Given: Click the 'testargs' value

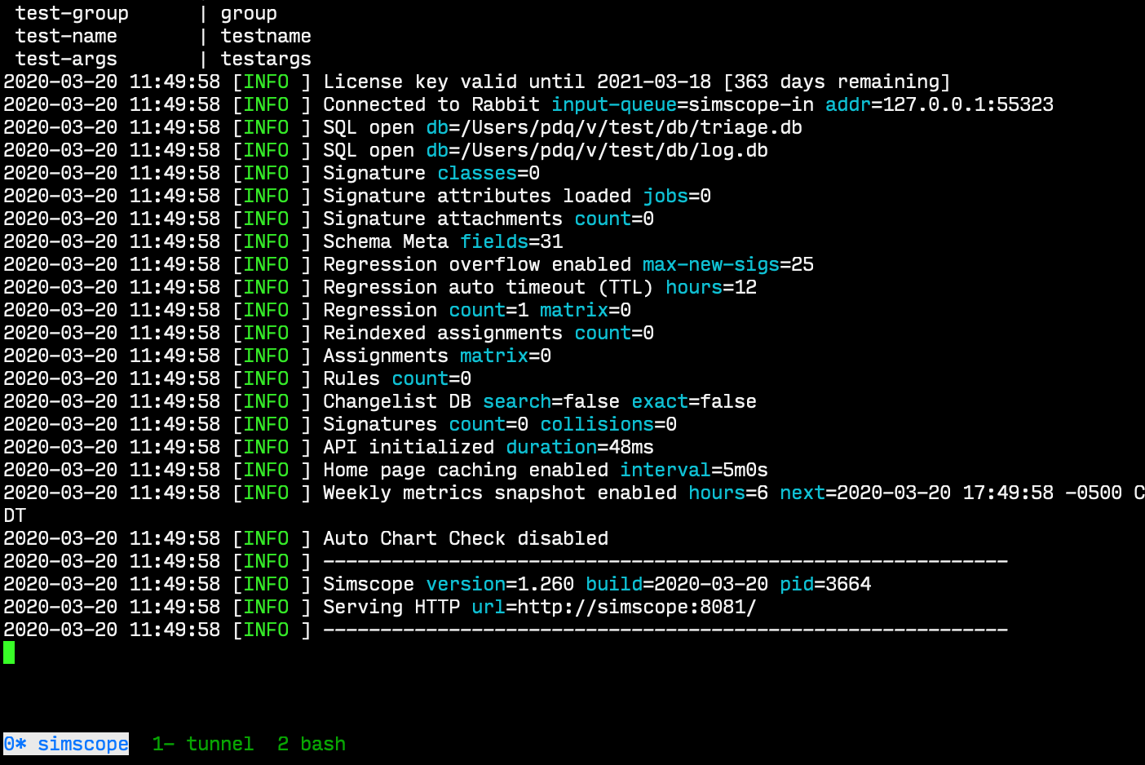Looking at the screenshot, I should (x=266, y=59).
